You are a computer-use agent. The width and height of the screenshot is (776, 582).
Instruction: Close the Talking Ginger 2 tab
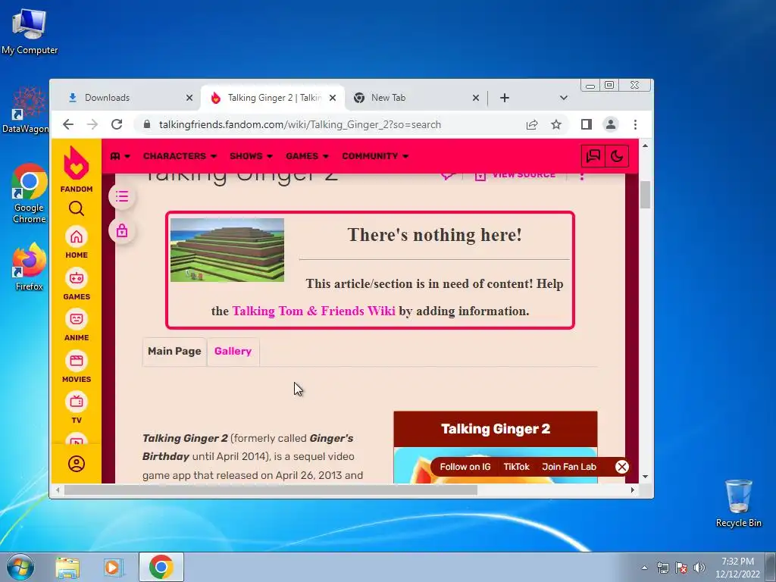click(333, 98)
